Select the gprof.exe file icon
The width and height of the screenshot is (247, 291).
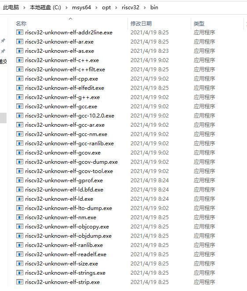[20, 180]
